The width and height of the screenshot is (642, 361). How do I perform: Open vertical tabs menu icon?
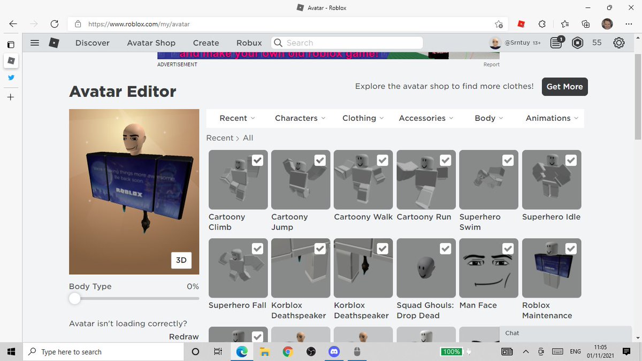click(x=11, y=44)
